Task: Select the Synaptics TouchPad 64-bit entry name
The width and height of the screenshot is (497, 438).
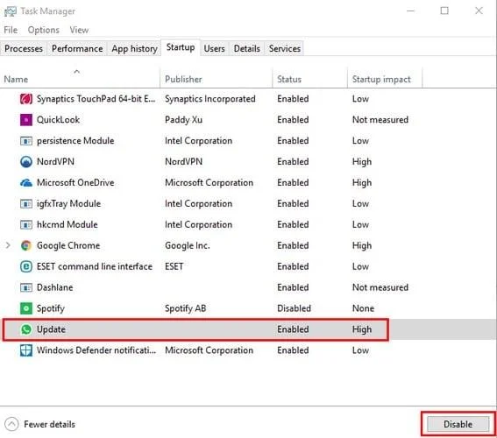Action: (x=96, y=99)
